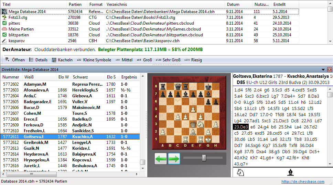Image resolution: width=333 pixels, height=185 pixels.
Task: Click the notation pane down scroll arrow
Action: 330,164
